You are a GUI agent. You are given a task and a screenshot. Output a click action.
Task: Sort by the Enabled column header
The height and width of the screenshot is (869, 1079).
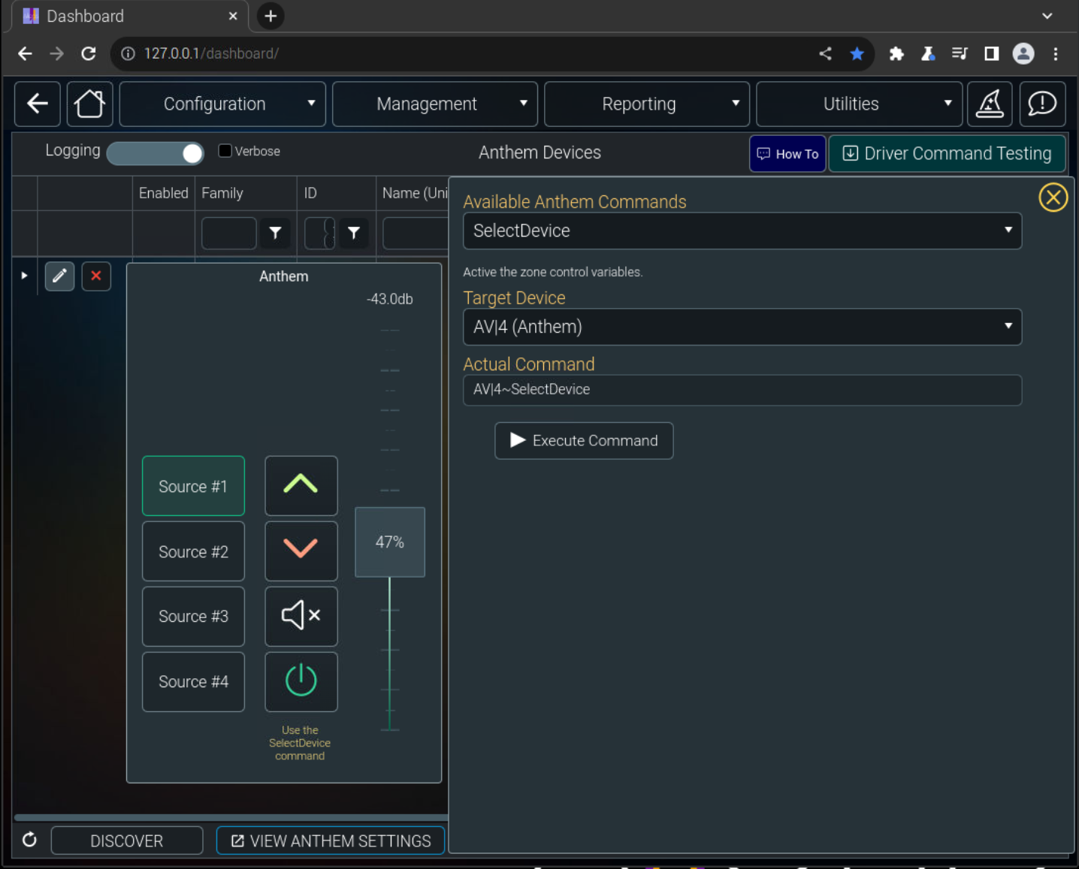coord(164,193)
